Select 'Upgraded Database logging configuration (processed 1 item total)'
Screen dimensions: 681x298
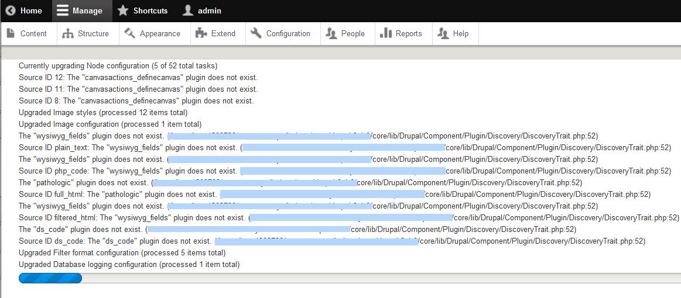pyautogui.click(x=129, y=264)
